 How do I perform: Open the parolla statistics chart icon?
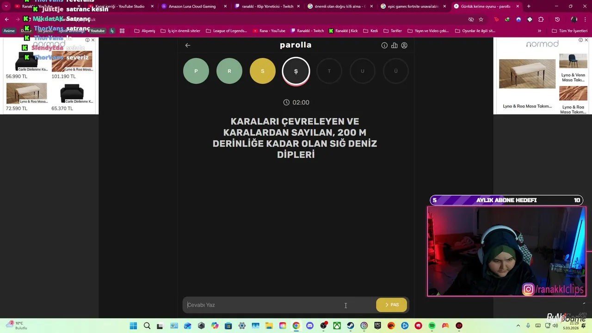point(395,45)
